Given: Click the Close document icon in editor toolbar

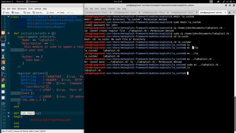Looking at the screenshot, I should 48,13.
